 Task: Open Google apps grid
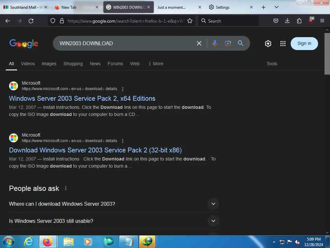[x=283, y=44]
